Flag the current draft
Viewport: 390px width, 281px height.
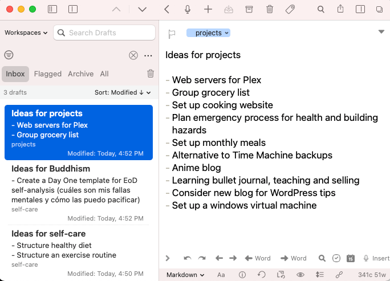pyautogui.click(x=172, y=34)
